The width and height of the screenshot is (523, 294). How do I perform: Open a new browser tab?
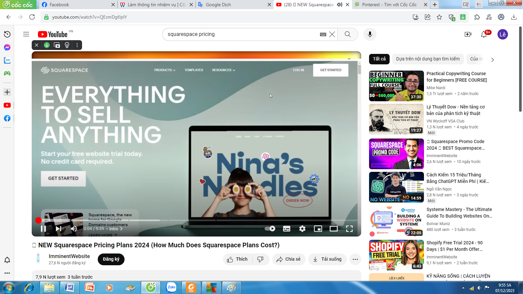(435, 5)
